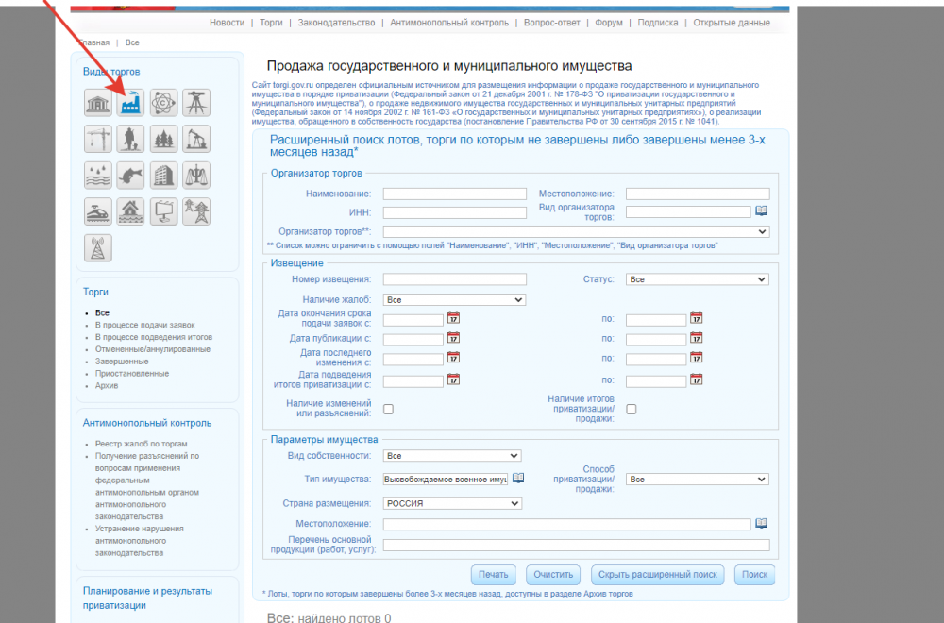The width and height of the screenshot is (944, 623).
Task: Open the construction crane icon category
Action: click(x=97, y=139)
